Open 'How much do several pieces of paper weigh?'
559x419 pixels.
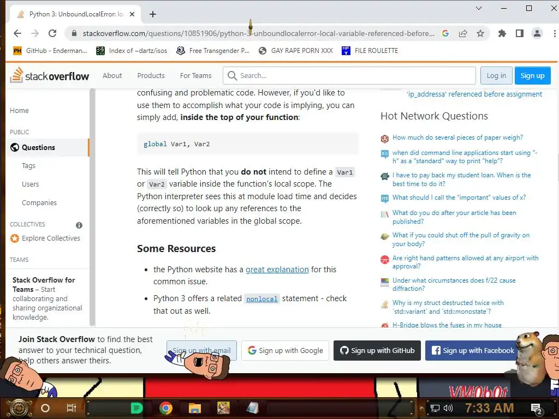[457, 137]
